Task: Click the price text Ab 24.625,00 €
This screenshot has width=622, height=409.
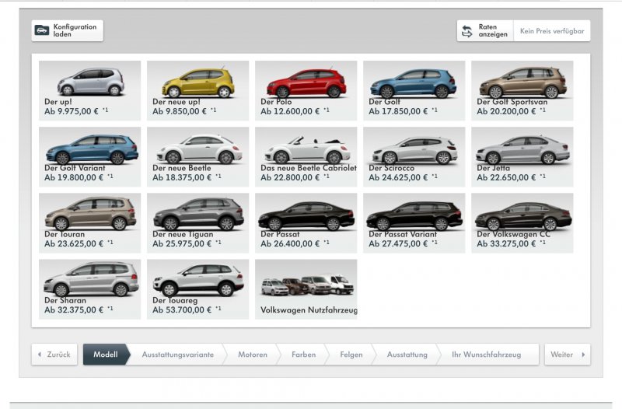Action: click(398, 178)
